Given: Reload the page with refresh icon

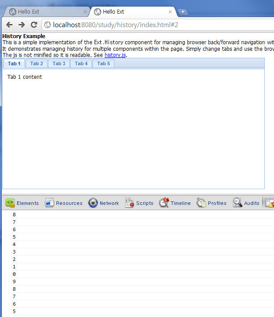Looking at the screenshot, I should tap(34, 25).
